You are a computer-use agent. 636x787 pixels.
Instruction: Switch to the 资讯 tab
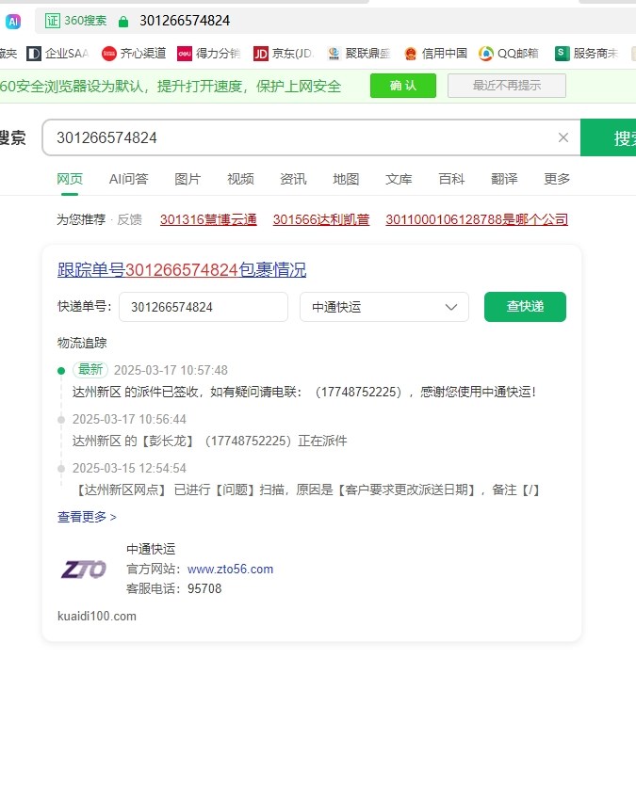(x=293, y=179)
